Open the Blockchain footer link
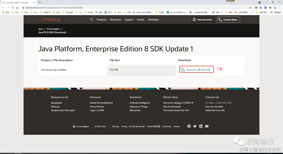Viewport: 283px width, 154px height. [135, 110]
